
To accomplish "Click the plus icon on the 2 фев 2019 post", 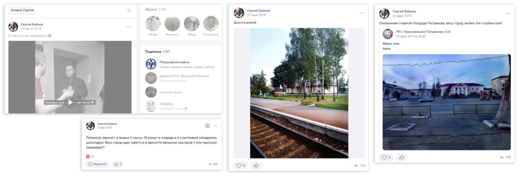I will click(x=207, y=126).
